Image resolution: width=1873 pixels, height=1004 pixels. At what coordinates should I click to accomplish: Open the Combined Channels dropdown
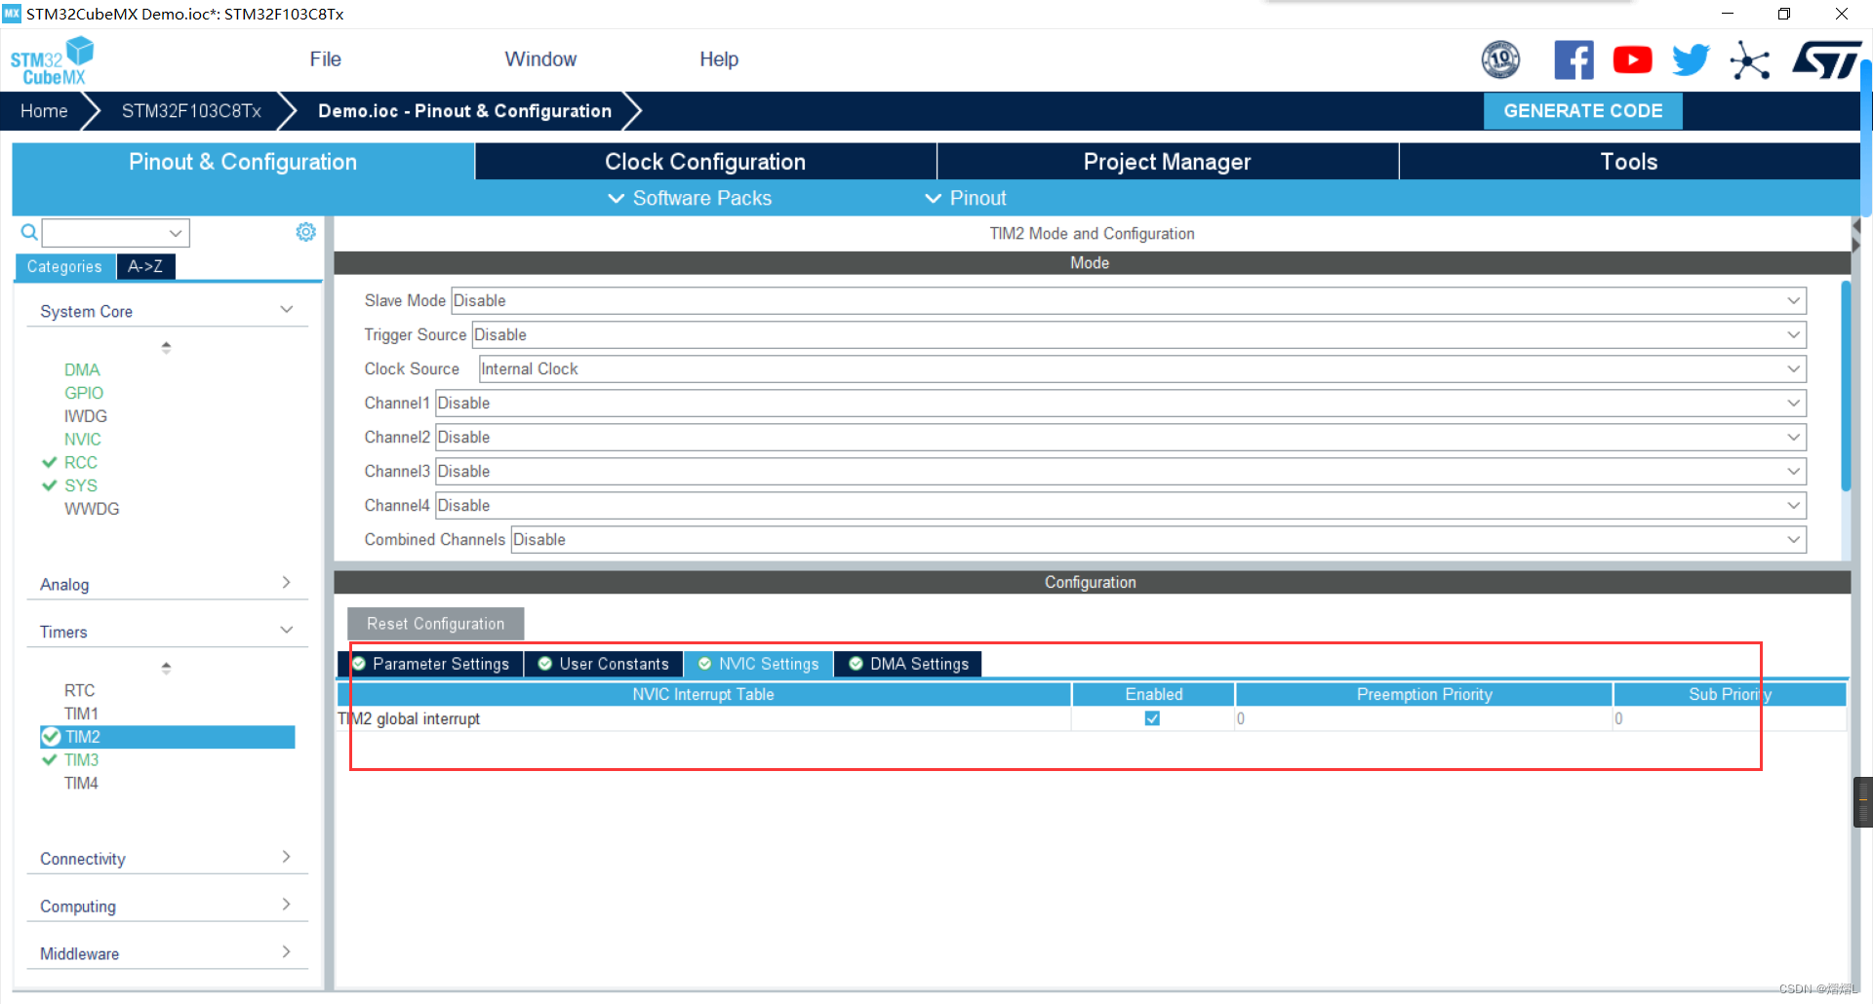1159,539
